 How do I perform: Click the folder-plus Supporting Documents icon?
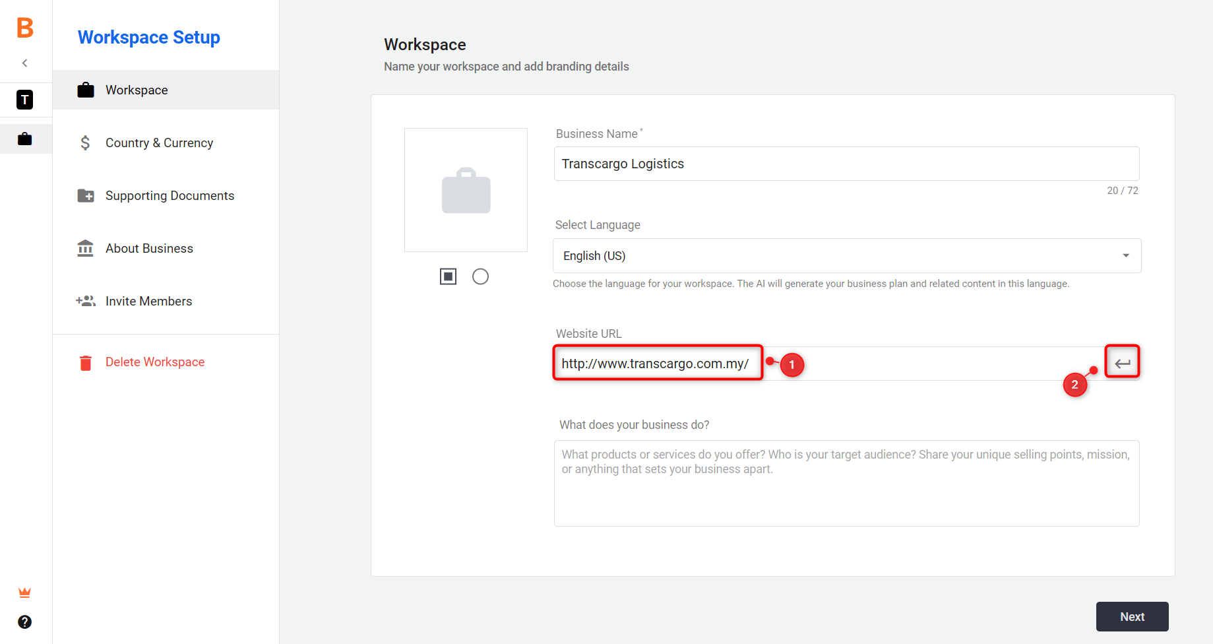pyautogui.click(x=86, y=195)
